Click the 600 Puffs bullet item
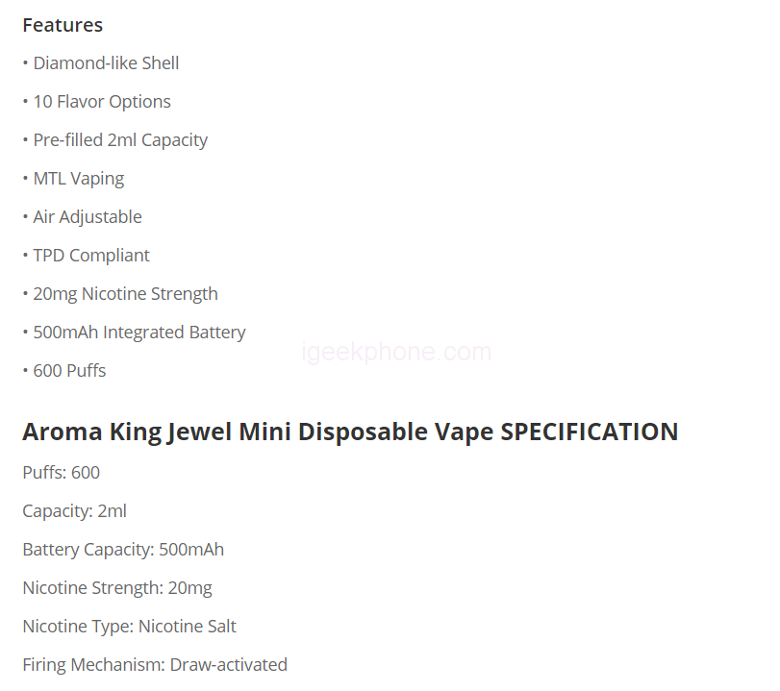This screenshot has width=780, height=691. point(69,371)
